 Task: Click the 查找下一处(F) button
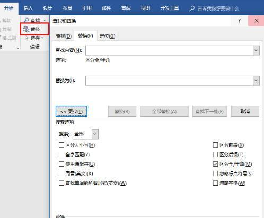[x=209, y=111]
